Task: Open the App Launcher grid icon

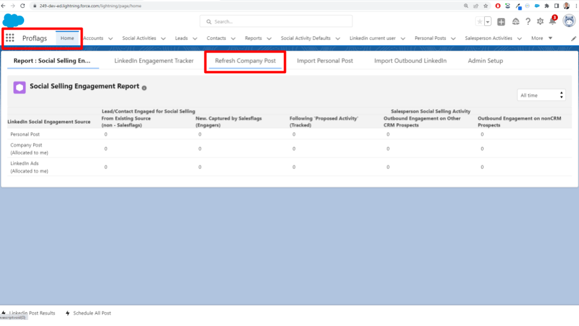Action: [10, 38]
